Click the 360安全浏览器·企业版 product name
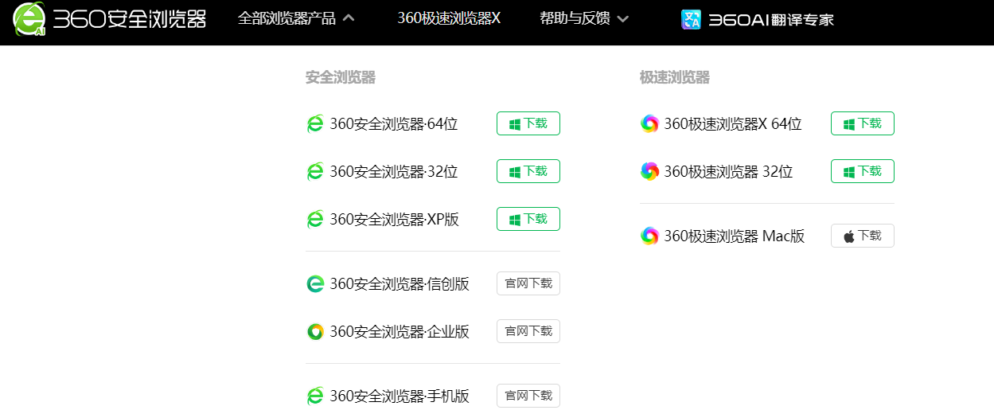 click(400, 332)
